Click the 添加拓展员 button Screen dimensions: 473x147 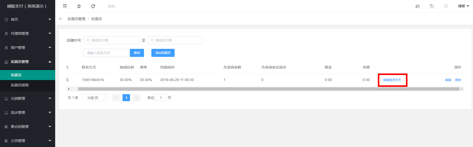(x=163, y=53)
